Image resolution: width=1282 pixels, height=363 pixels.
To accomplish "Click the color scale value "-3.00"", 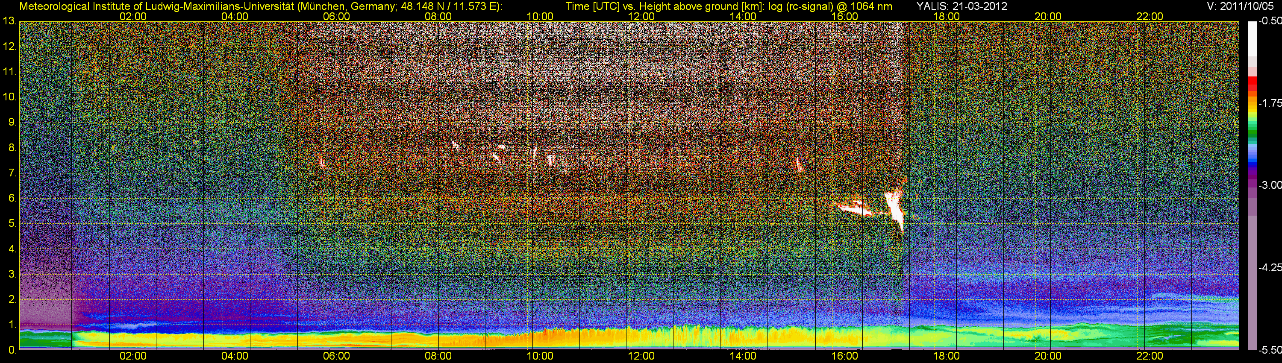I will point(1270,185).
